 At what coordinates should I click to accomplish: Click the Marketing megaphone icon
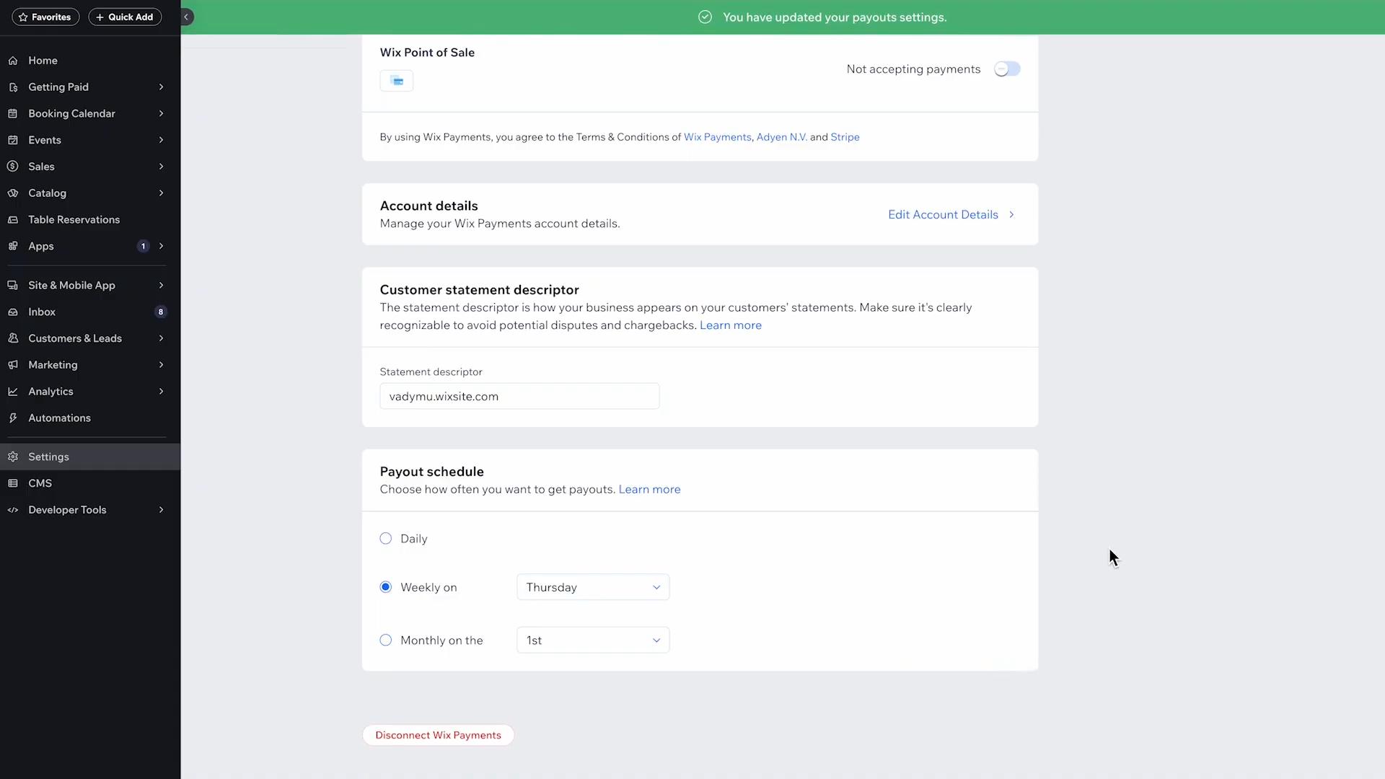pos(13,365)
